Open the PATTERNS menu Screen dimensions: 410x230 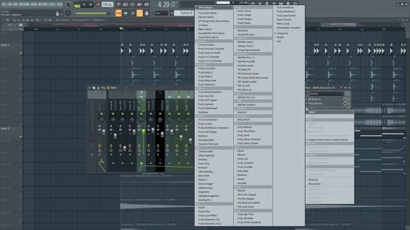pyautogui.click(x=24, y=4)
